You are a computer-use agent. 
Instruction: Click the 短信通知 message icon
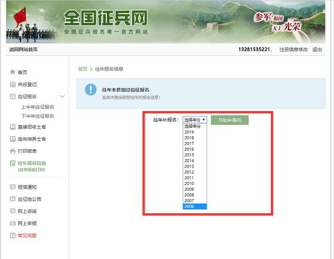coord(12,187)
